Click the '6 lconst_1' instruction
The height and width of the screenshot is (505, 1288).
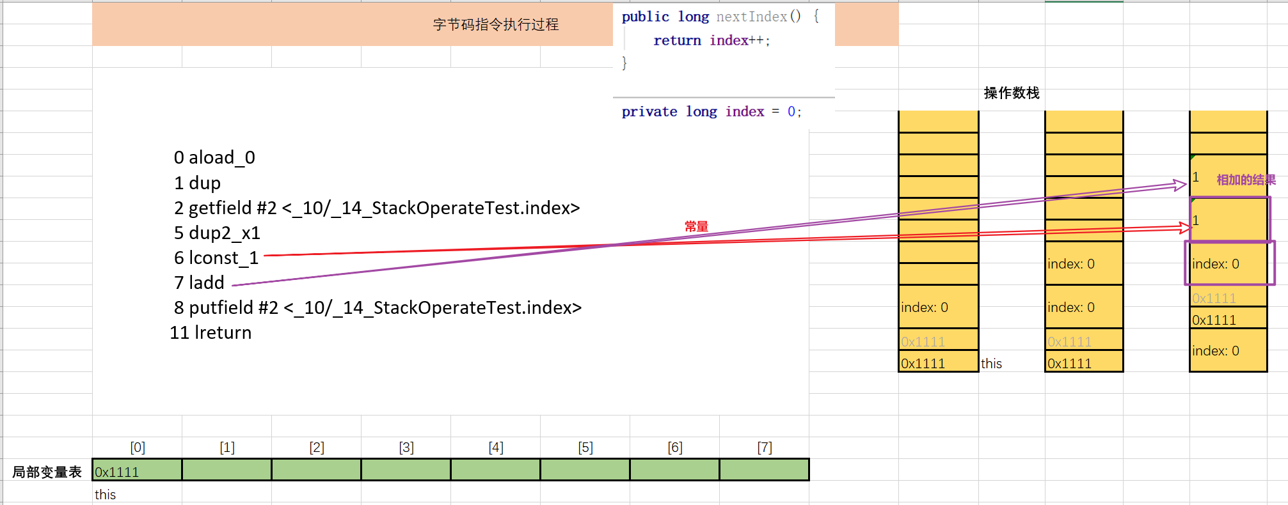pos(216,258)
